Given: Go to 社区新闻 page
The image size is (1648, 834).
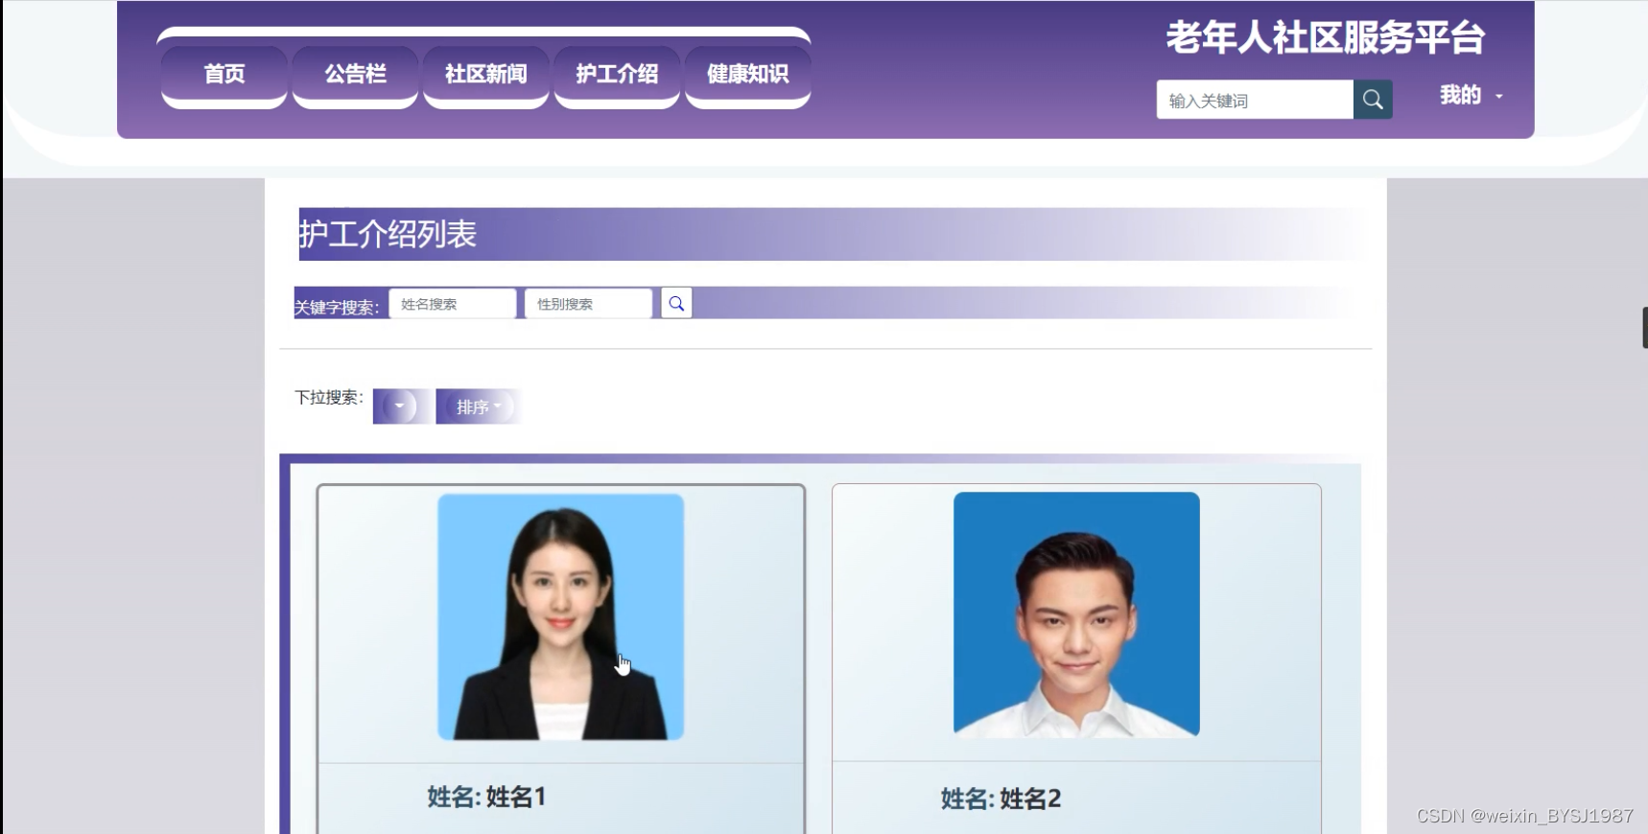Looking at the screenshot, I should click(x=485, y=74).
